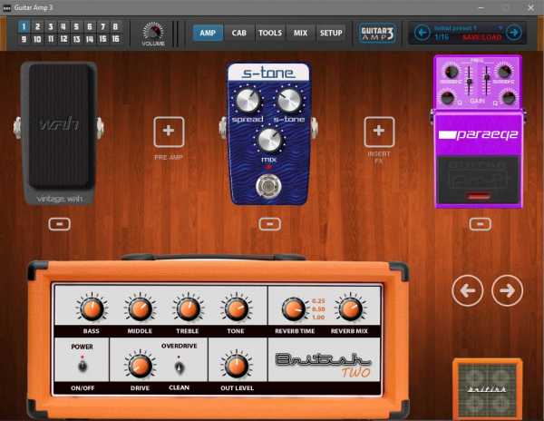Select preset slot 16
Viewport: 544px width, 421px height.
[x=115, y=39]
